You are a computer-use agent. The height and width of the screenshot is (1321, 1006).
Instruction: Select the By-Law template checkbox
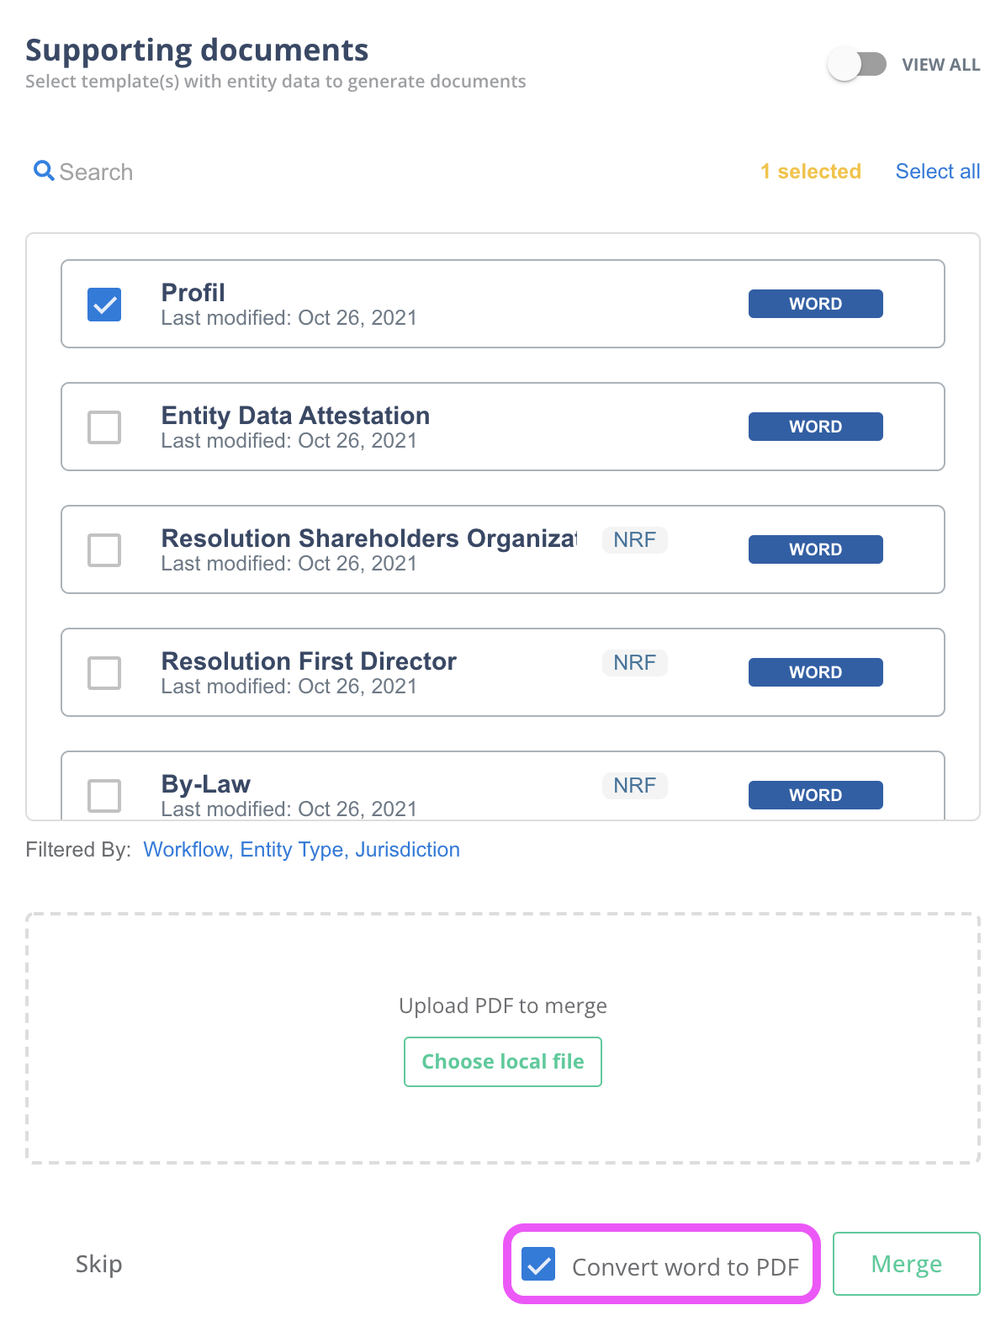(x=104, y=795)
